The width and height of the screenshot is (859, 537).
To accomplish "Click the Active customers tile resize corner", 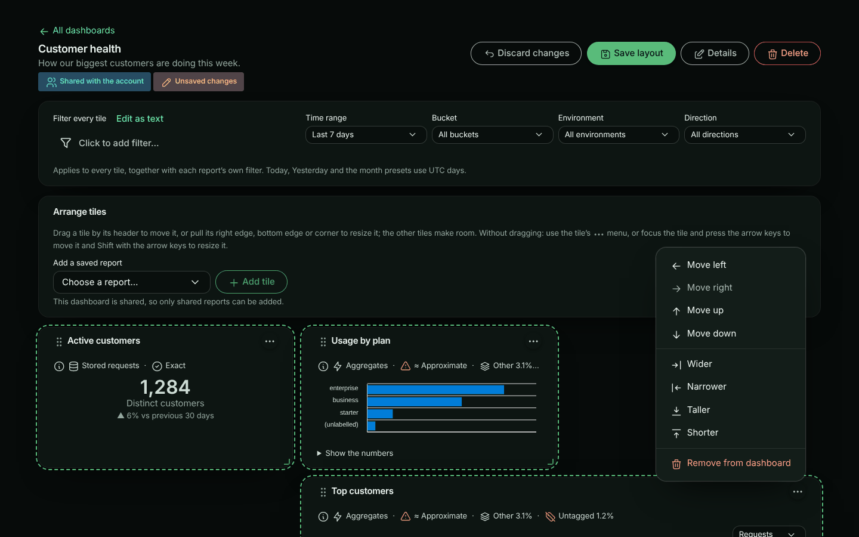I will [x=287, y=462].
